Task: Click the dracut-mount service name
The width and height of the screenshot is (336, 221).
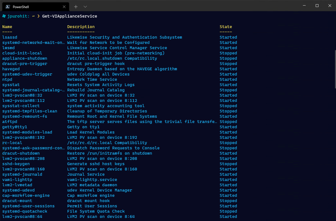Action: pos(17,201)
